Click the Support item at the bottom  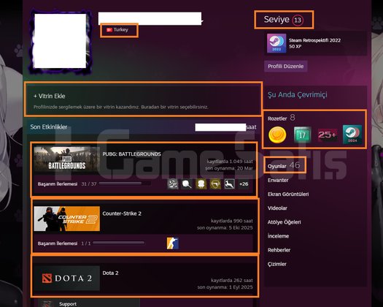click(x=68, y=304)
